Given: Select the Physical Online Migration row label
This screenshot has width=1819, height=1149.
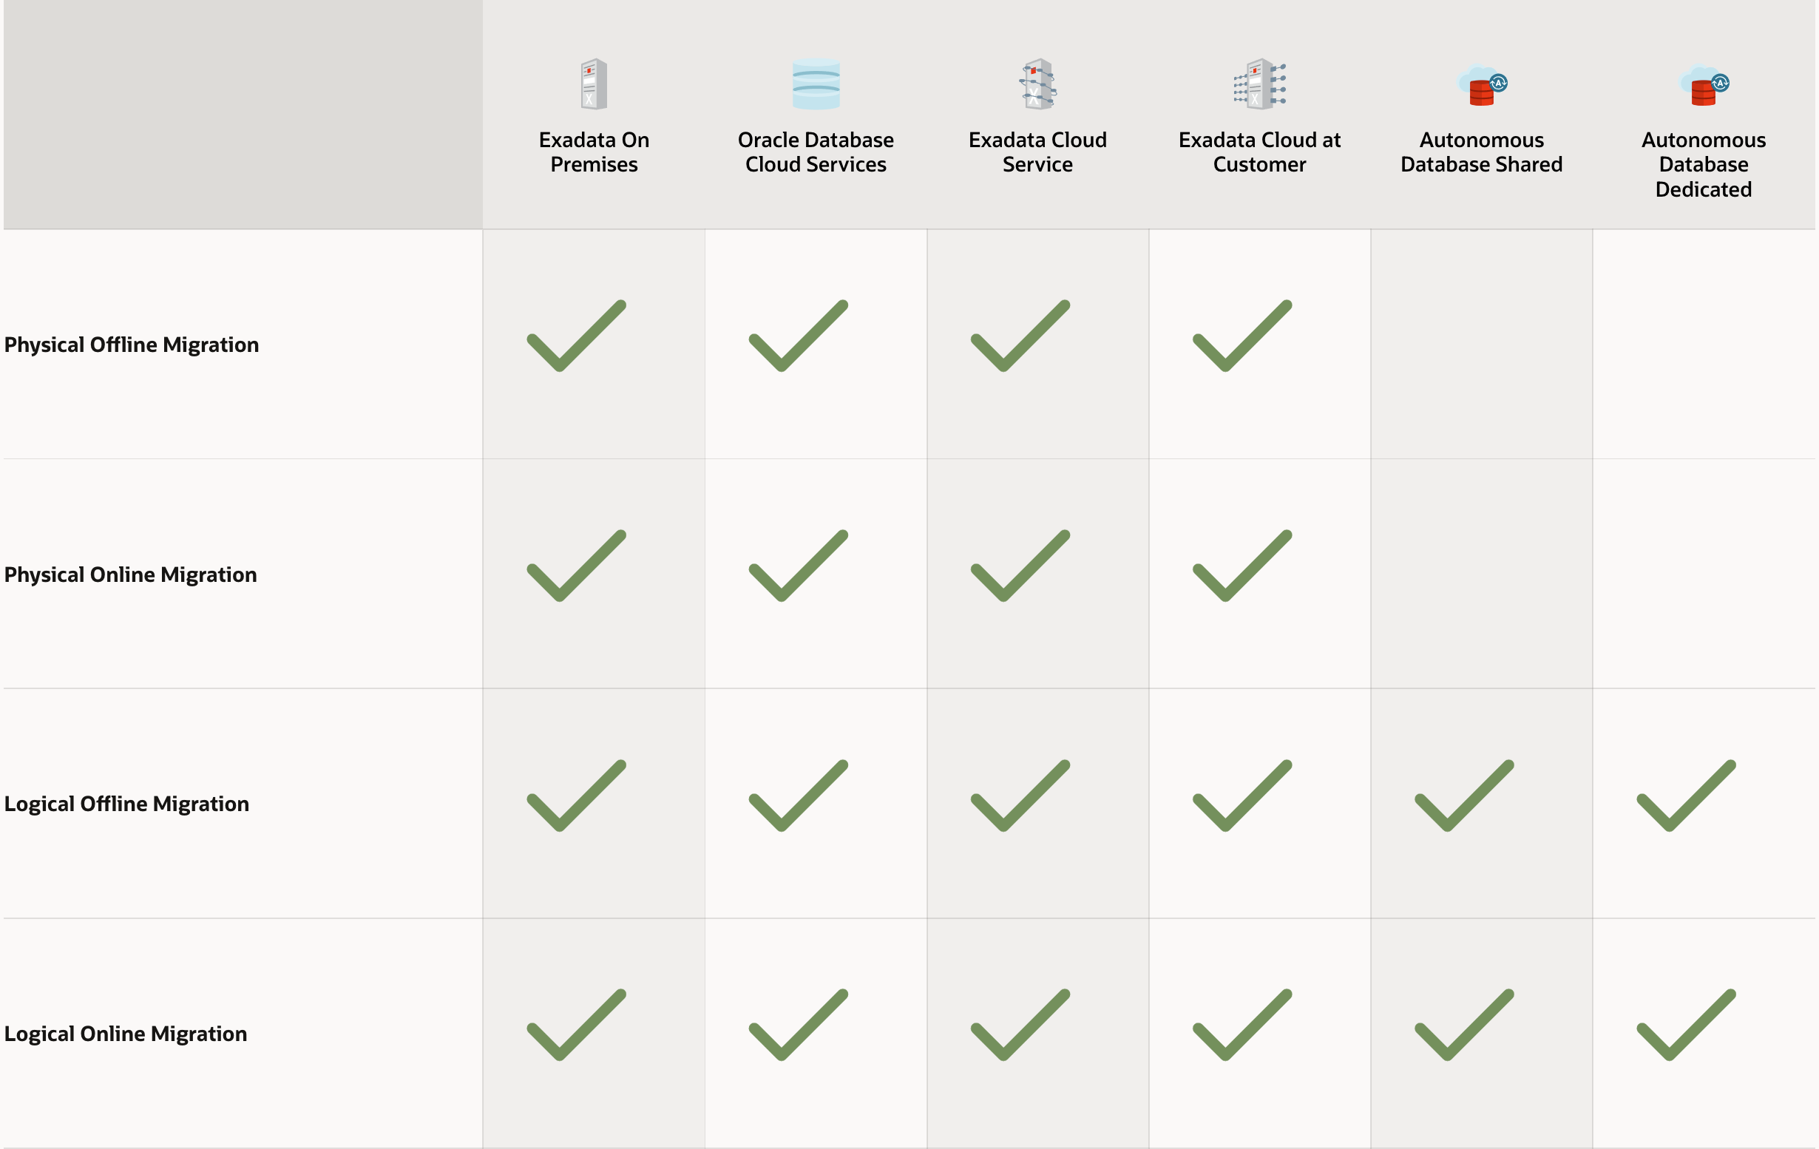Looking at the screenshot, I should tap(131, 574).
